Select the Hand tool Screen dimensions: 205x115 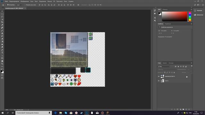[2, 61]
